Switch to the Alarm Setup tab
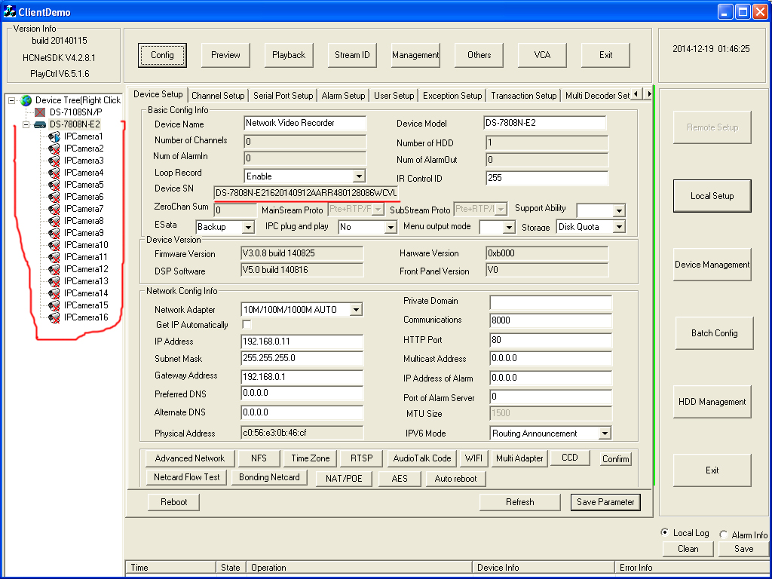Screen dimensions: 772x579 343,96
